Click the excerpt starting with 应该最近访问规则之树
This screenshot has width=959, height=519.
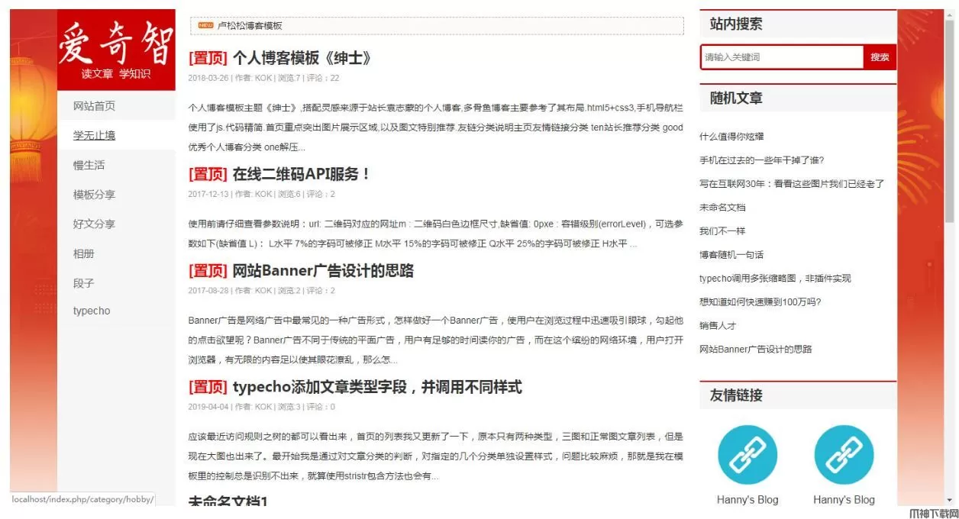tap(436, 456)
